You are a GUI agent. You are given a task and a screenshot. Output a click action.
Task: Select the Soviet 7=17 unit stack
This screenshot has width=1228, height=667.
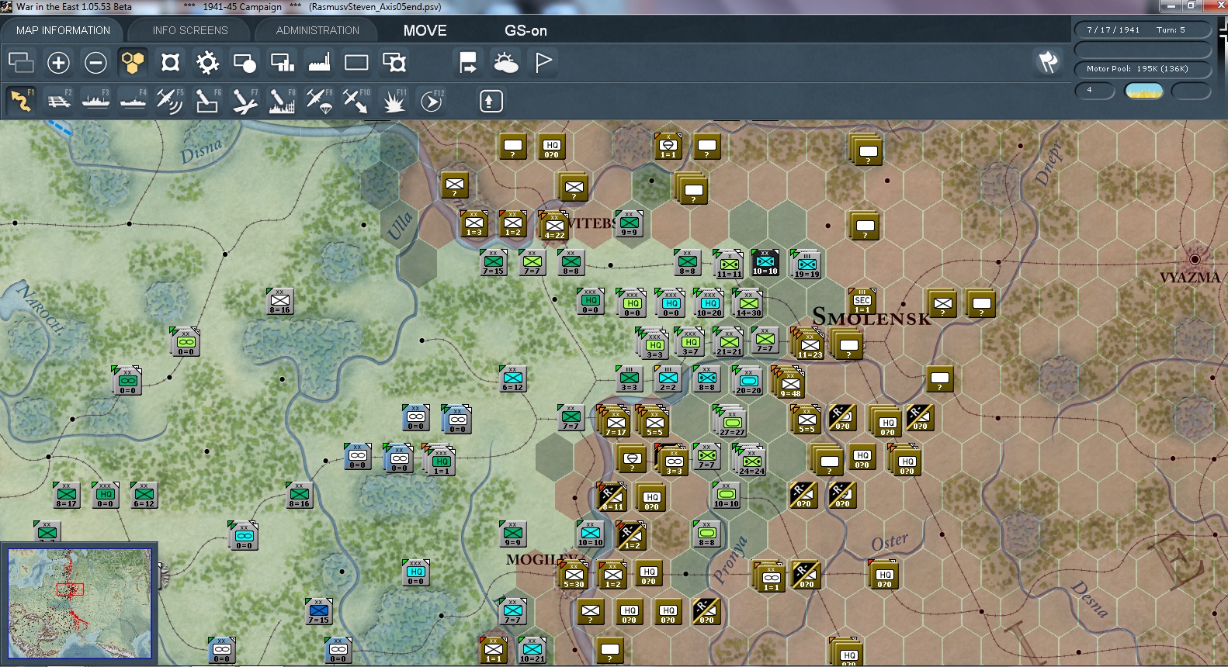click(x=614, y=421)
